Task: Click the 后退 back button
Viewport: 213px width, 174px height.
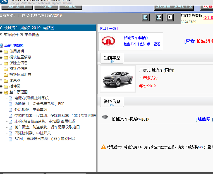Action: click(46, 8)
